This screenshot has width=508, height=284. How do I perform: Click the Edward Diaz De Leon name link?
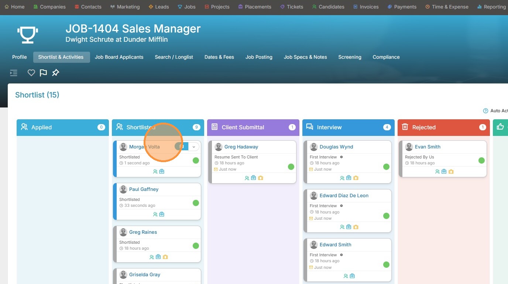click(344, 196)
